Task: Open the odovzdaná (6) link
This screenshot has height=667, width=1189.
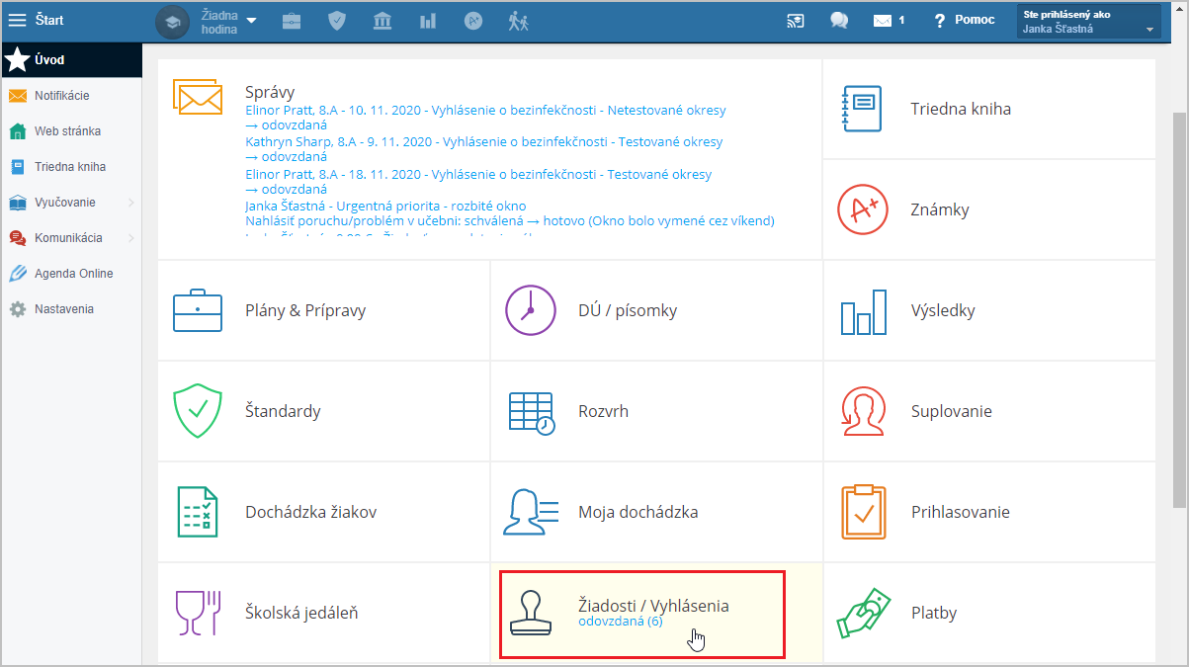Action: click(x=620, y=622)
